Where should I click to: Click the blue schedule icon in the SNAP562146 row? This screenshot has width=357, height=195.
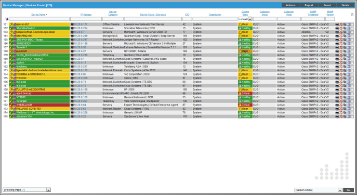348,36
